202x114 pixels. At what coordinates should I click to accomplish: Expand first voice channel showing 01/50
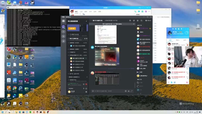tap(78, 43)
